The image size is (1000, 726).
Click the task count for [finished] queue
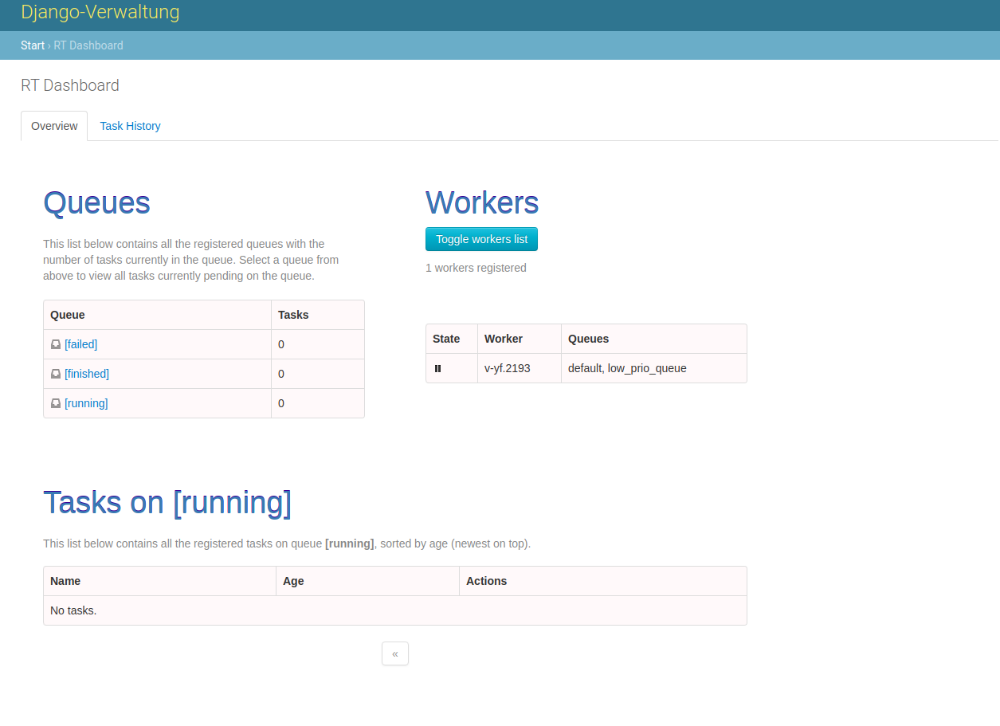281,374
